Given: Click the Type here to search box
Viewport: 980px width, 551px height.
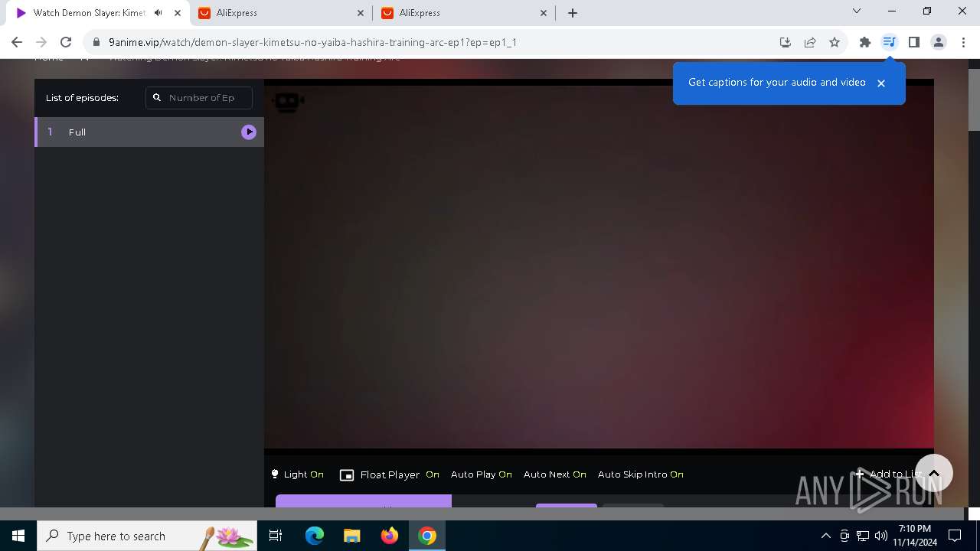Looking at the screenshot, I should [x=147, y=536].
